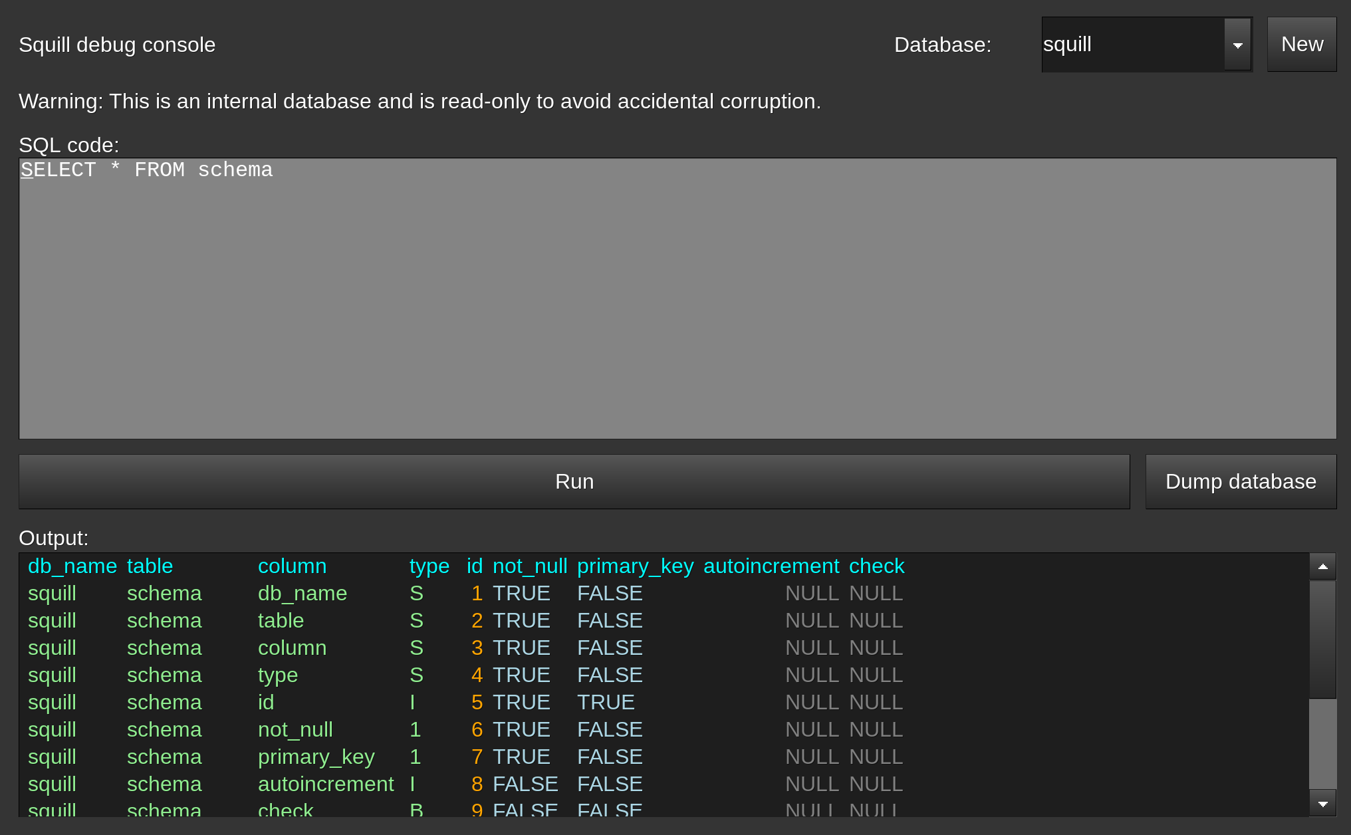Click the scrollbar track below the thumb

tap(1322, 745)
